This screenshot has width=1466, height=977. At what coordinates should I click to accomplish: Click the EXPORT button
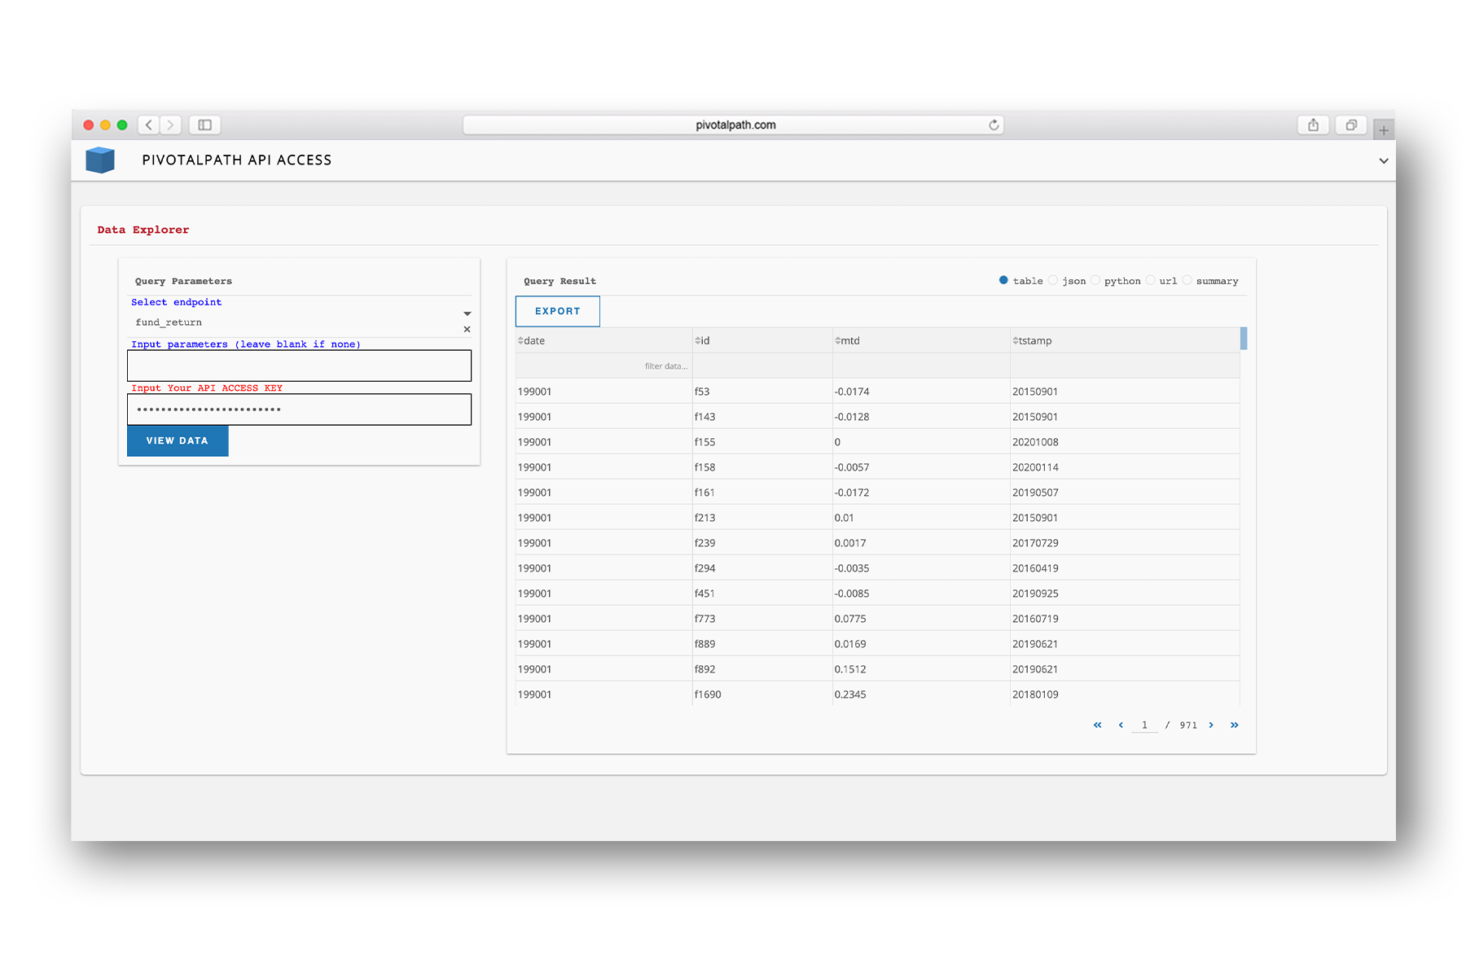coord(557,311)
